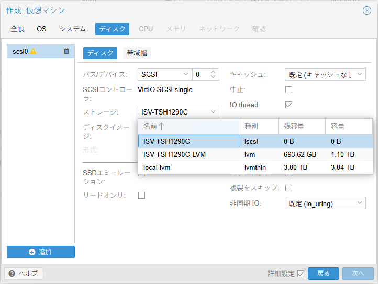Switch to the システム tab
This screenshot has height=284, width=378.
73,29
